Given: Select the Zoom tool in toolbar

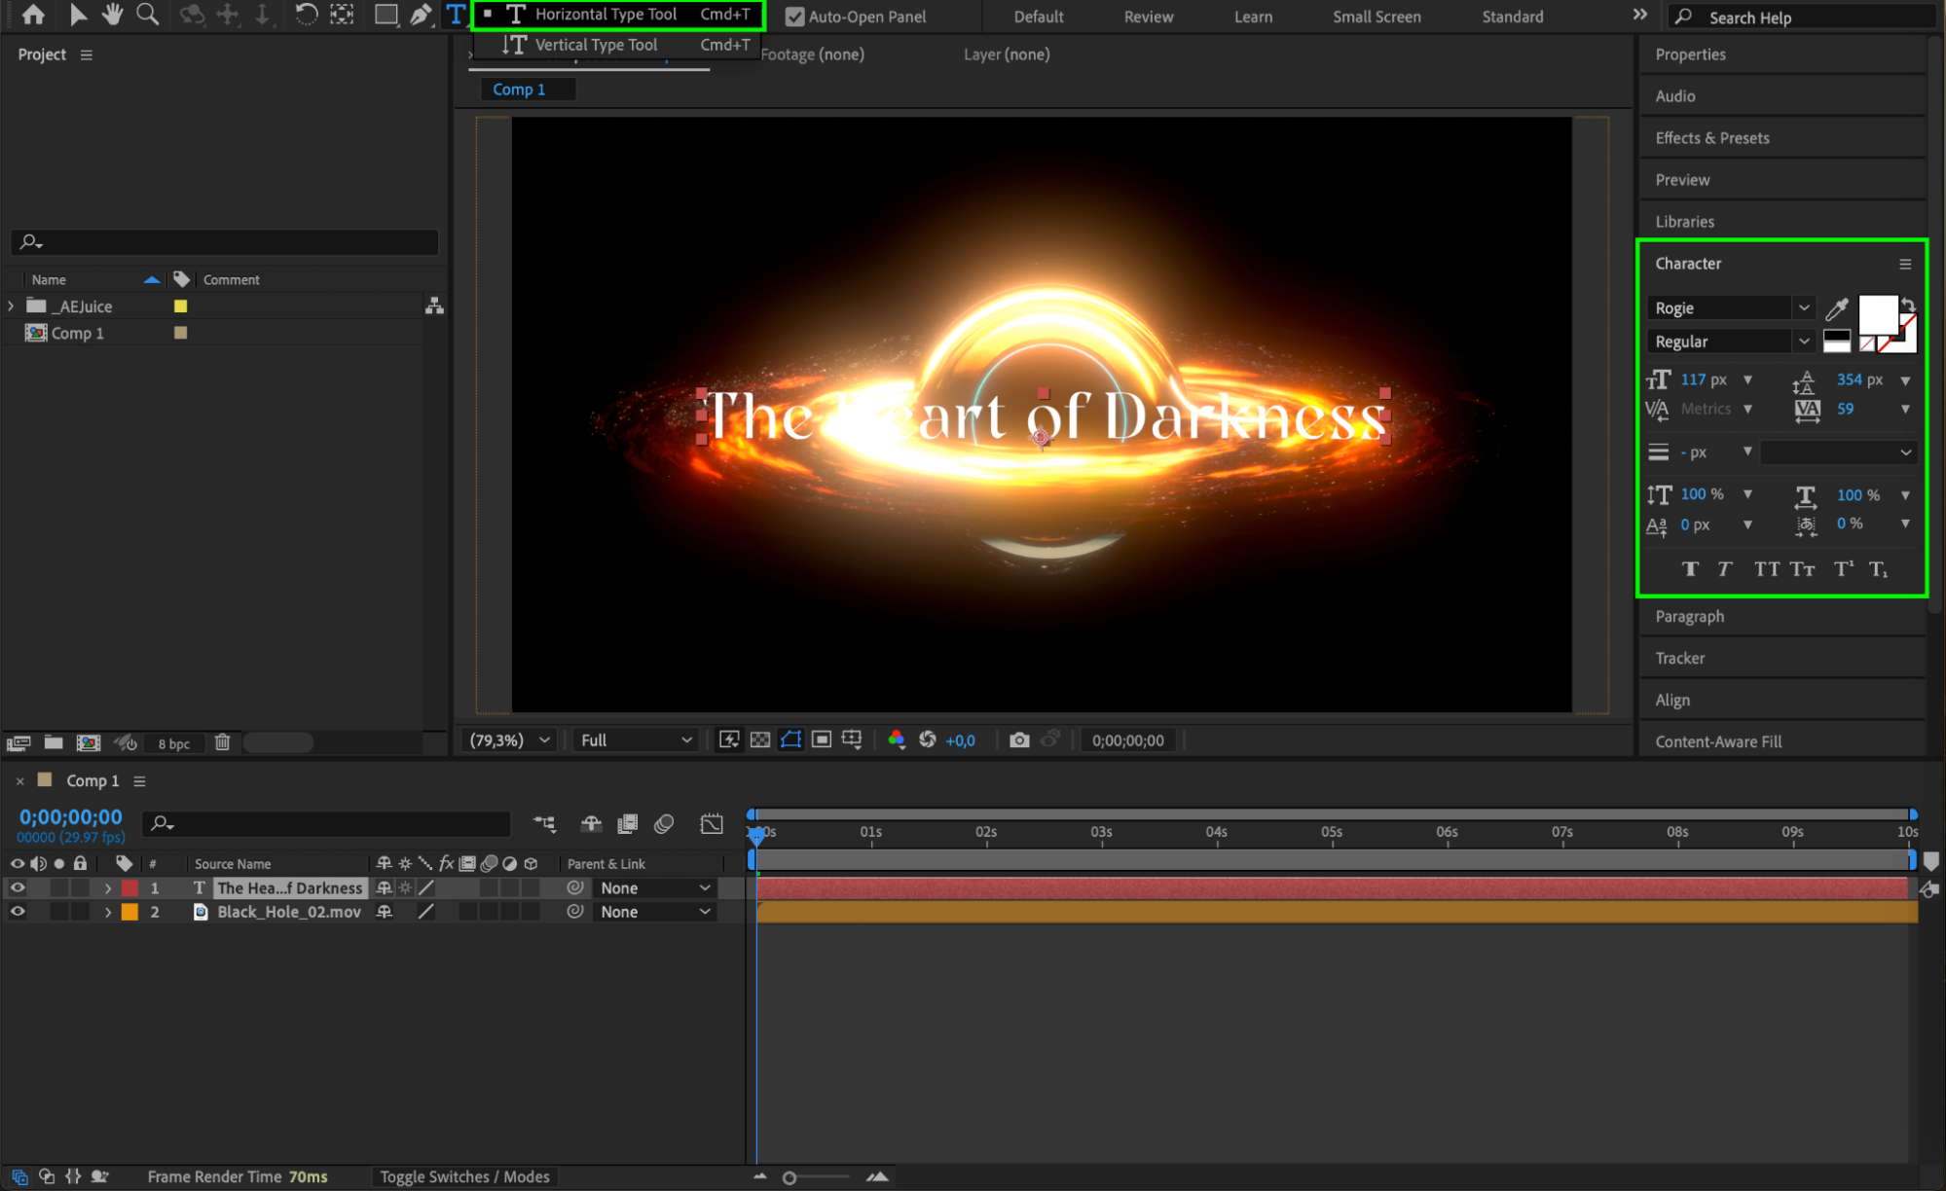Looking at the screenshot, I should [147, 15].
